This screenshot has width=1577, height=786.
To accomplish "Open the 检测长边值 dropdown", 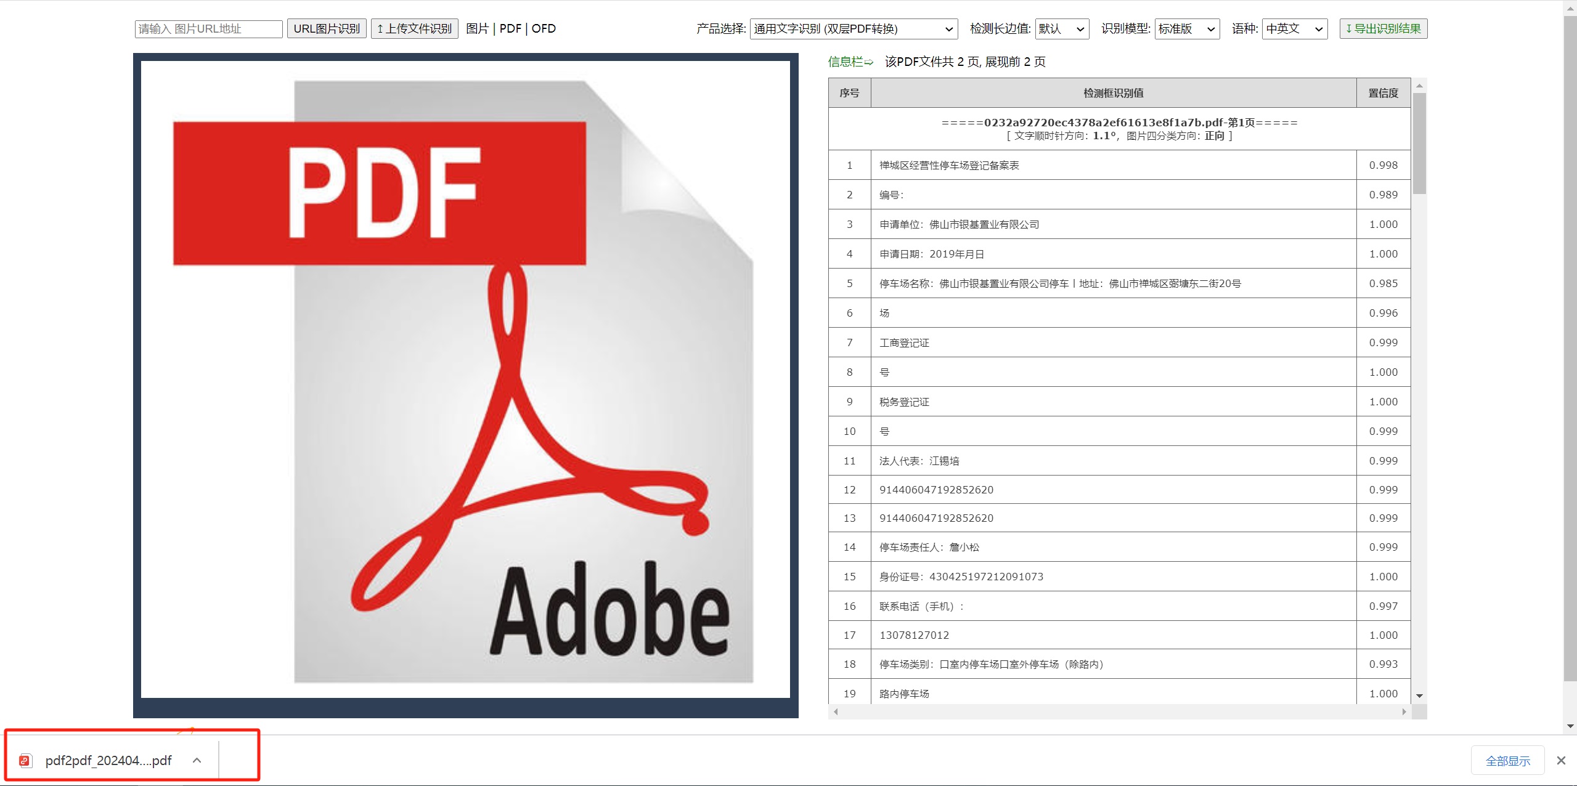I will pyautogui.click(x=1062, y=29).
